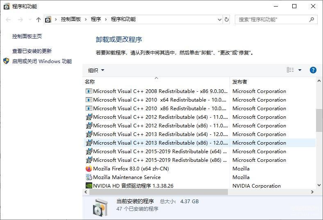Select NVIDIA HD 音频驱动程序 1.3.38.26 text

[133, 186]
